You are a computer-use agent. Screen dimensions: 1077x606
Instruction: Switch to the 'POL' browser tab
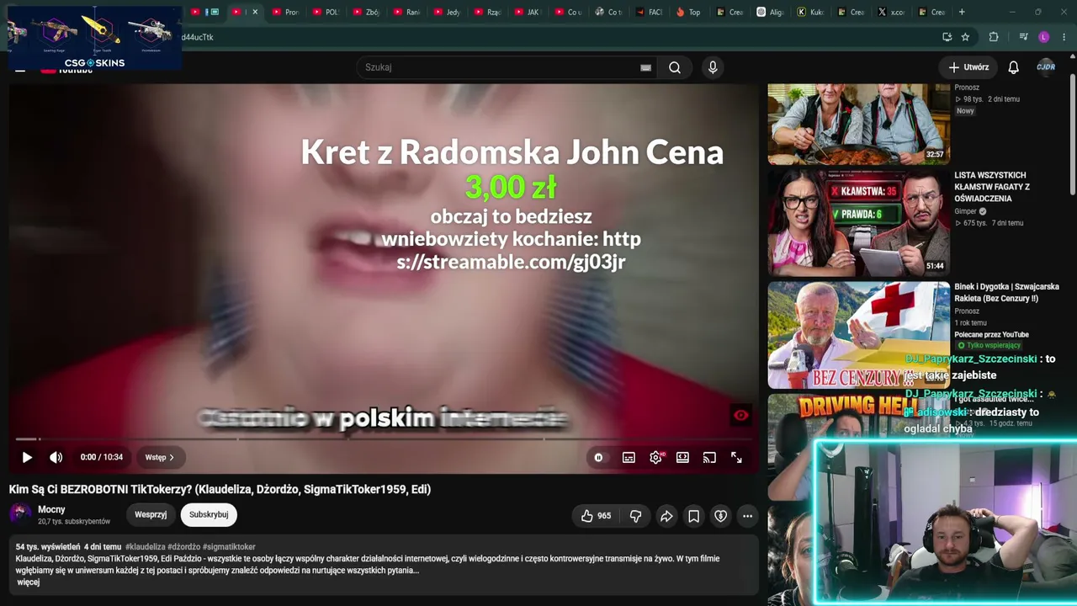[326, 12]
